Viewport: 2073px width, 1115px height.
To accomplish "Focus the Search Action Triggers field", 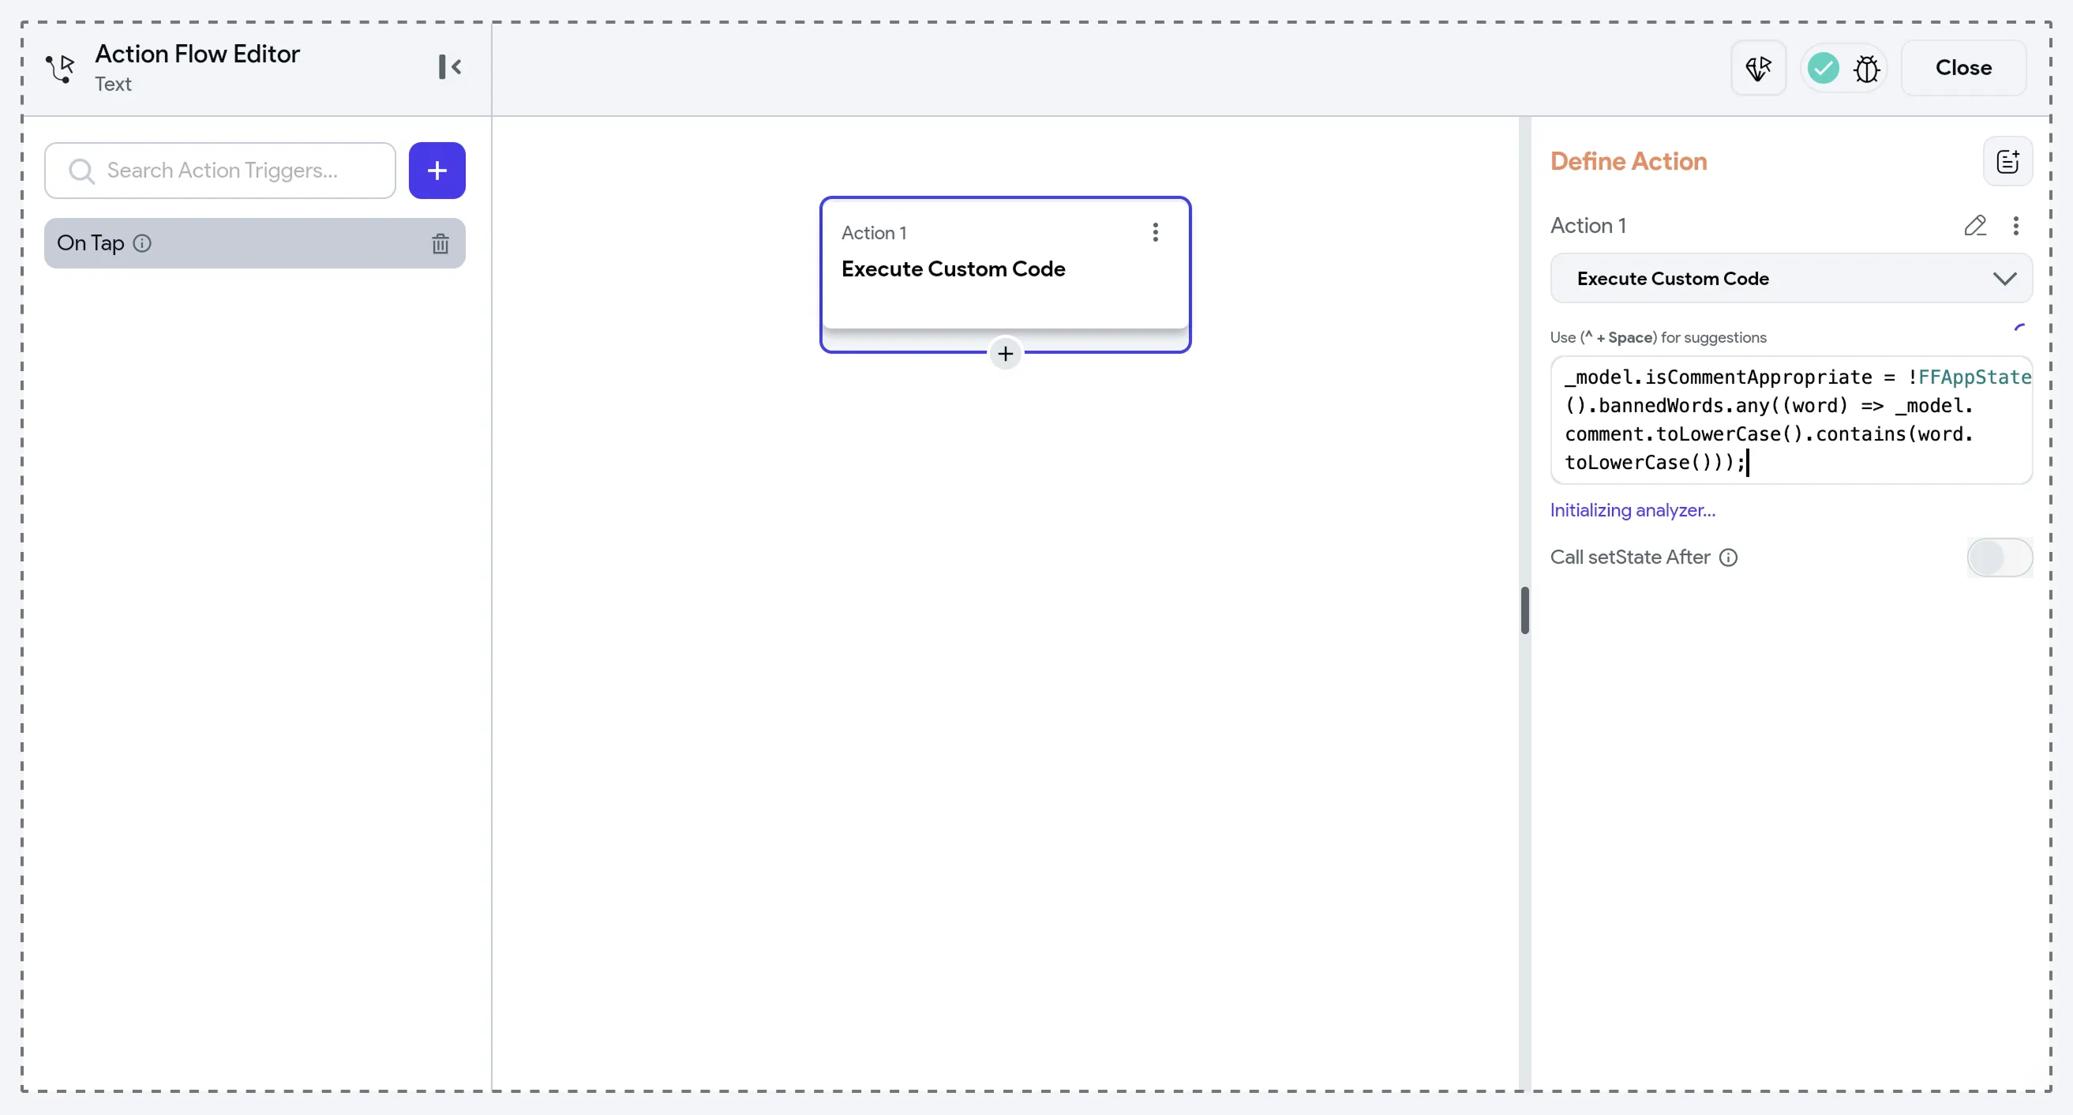I will (220, 171).
